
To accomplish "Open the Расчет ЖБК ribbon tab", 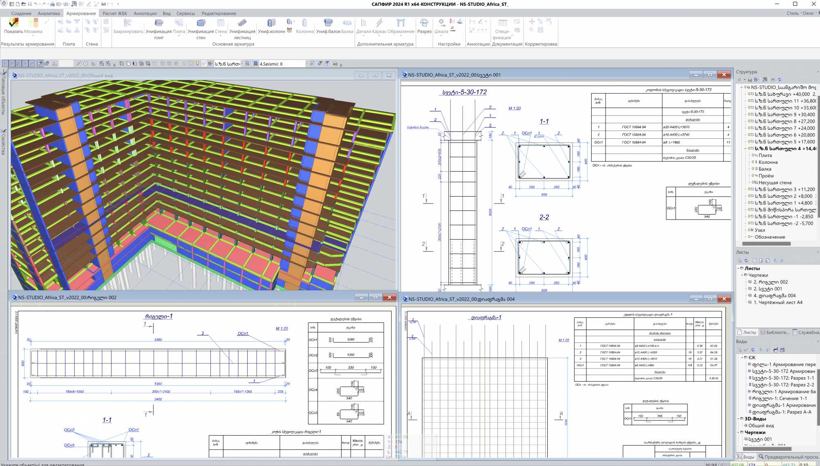I will [115, 14].
